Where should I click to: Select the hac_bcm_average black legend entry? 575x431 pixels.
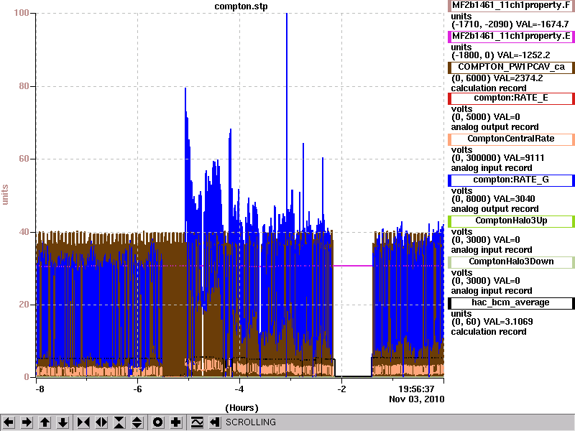511,303
